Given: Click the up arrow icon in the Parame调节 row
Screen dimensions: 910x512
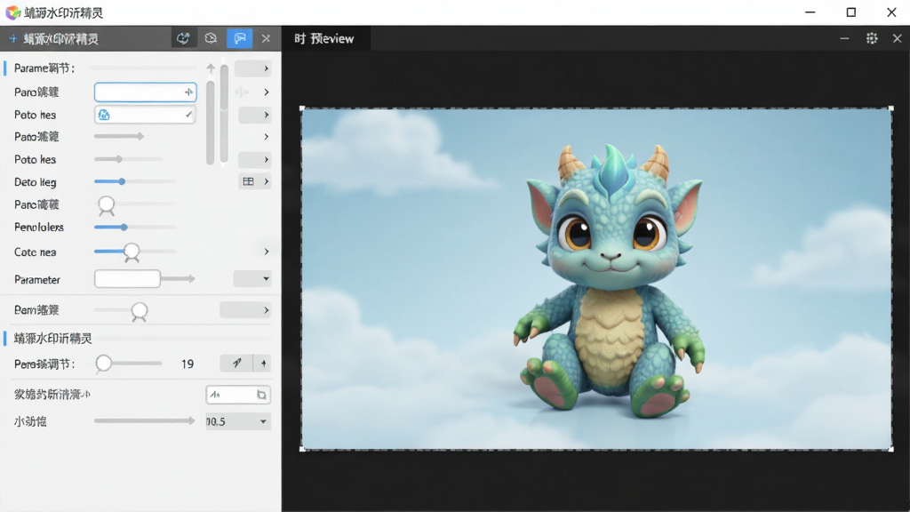Looking at the screenshot, I should click(211, 68).
